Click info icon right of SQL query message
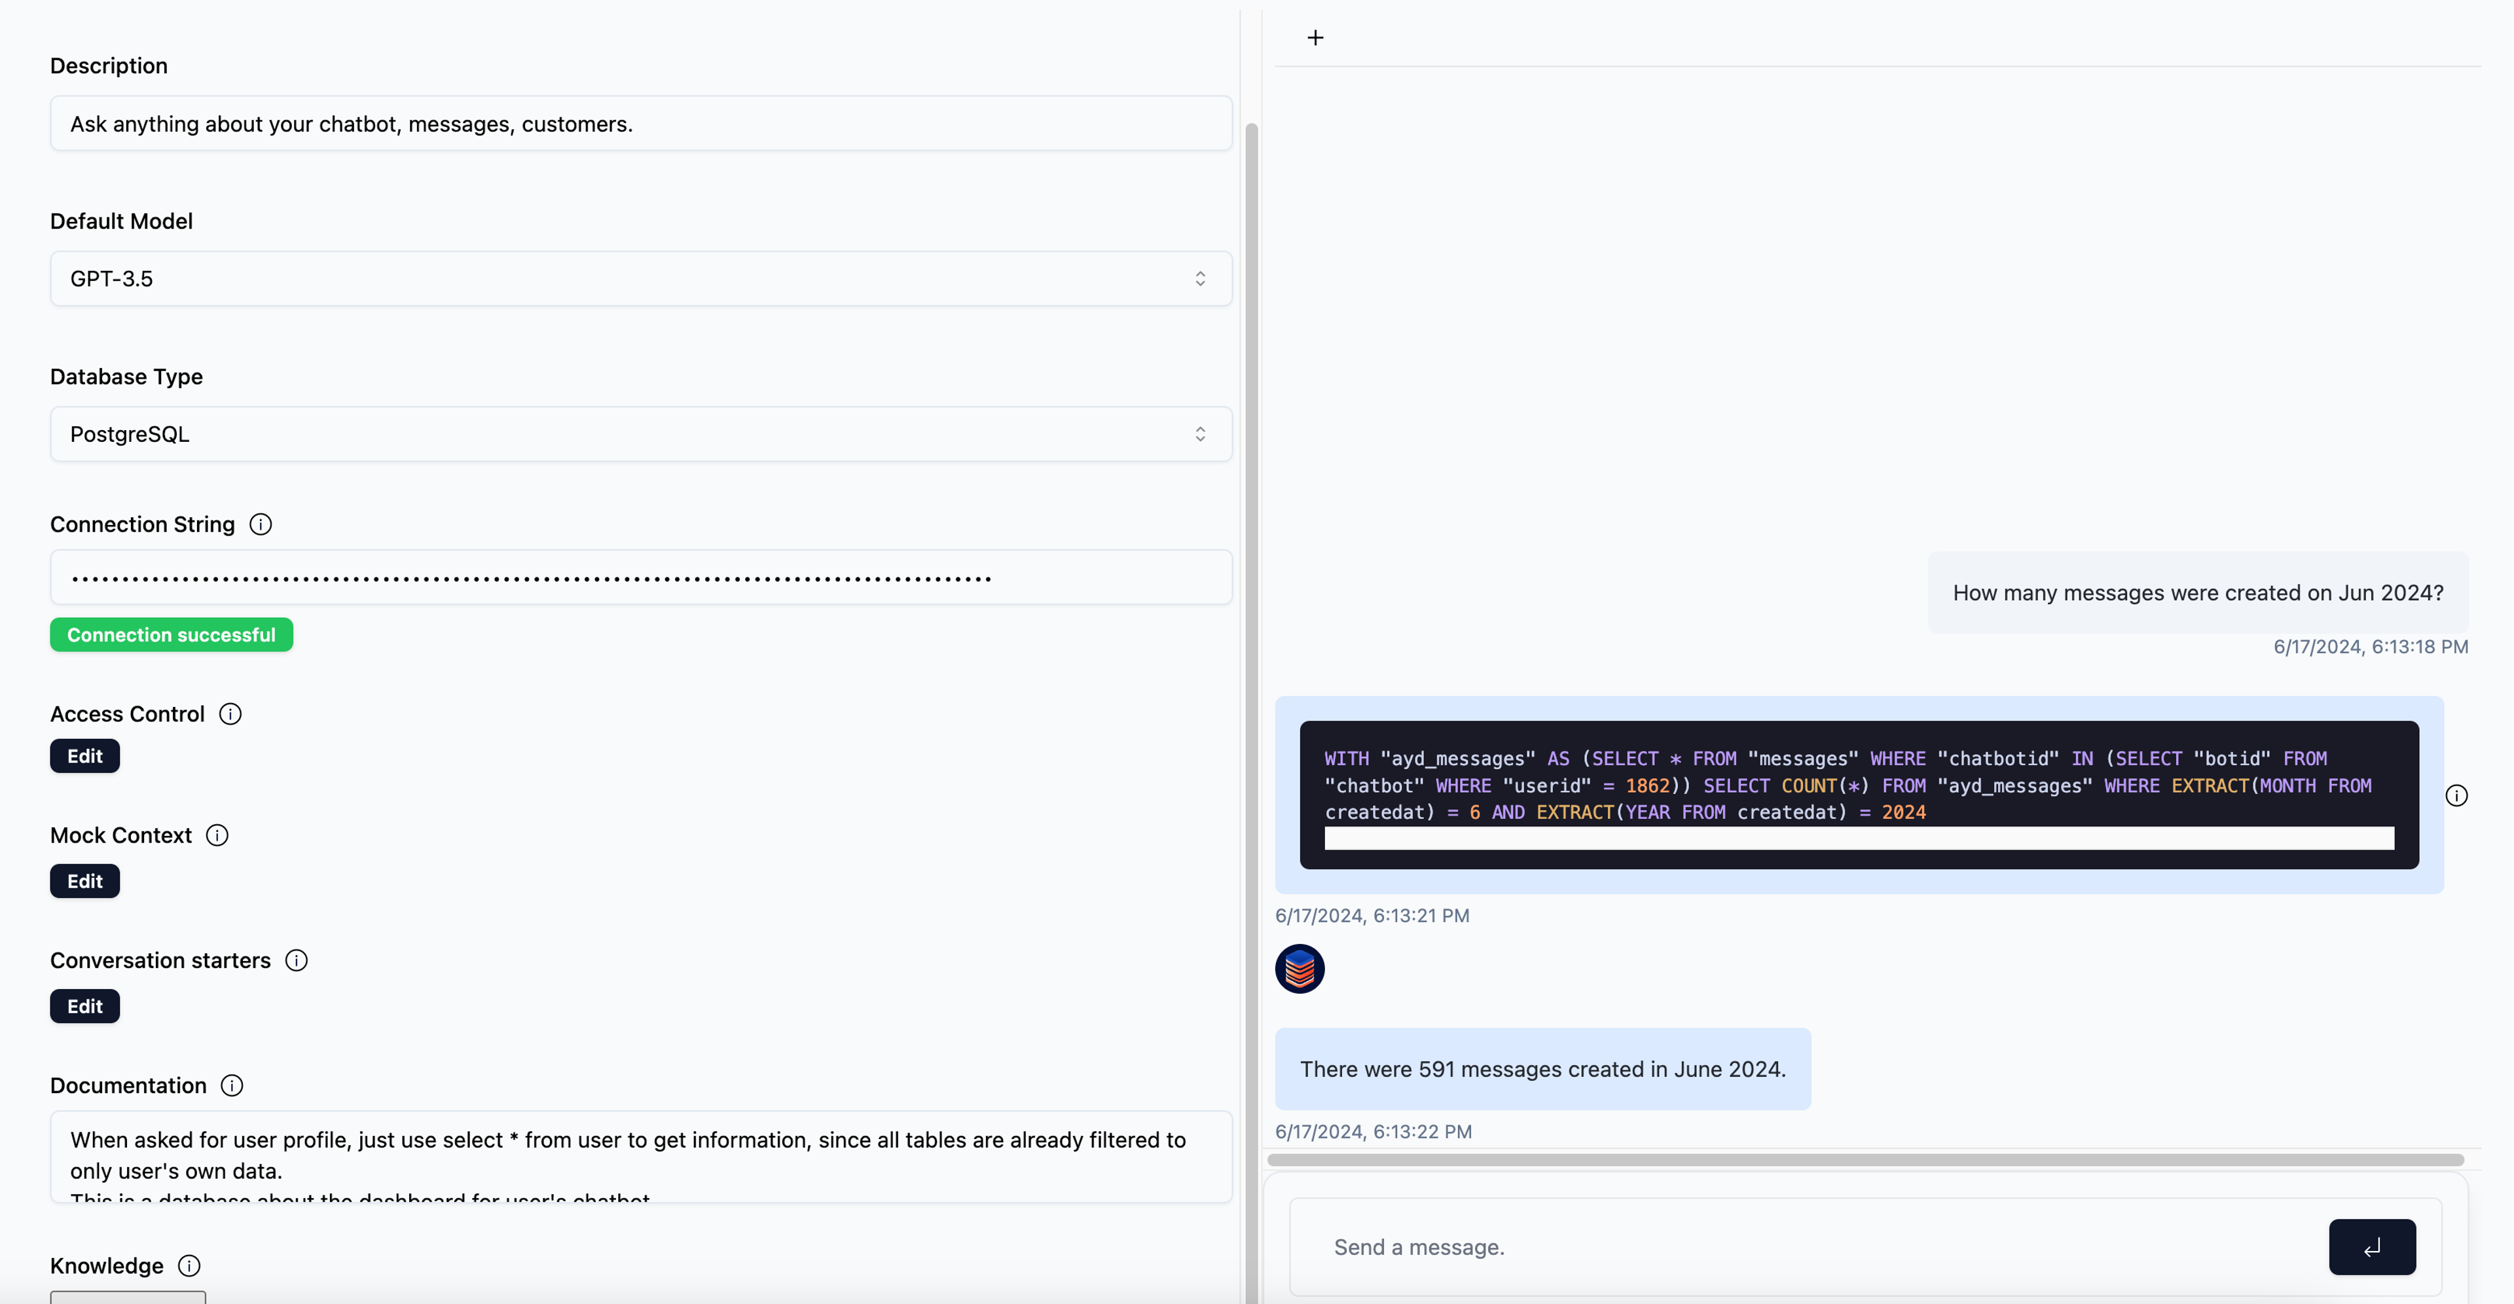2514x1304 pixels. 2456,795
